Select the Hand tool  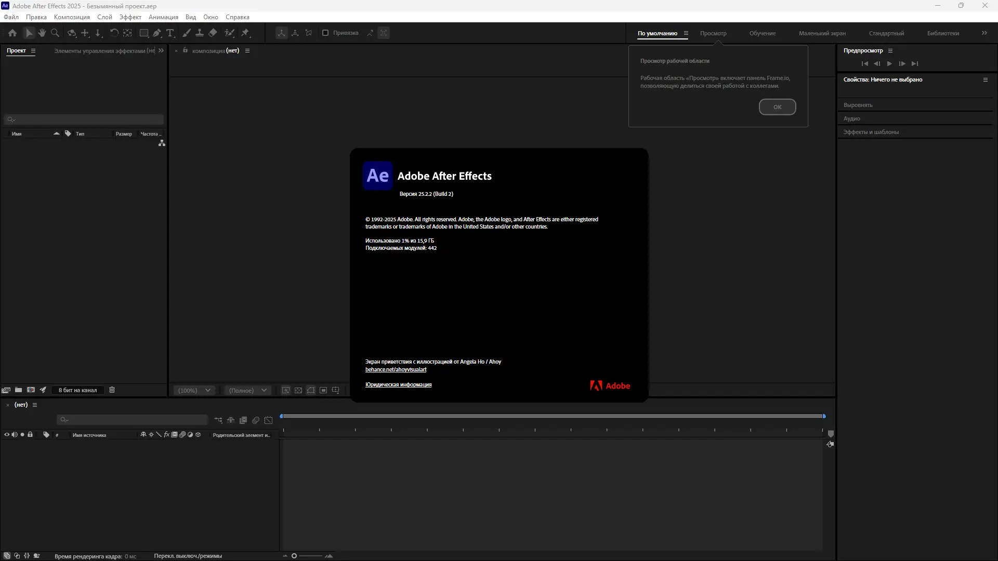42,33
